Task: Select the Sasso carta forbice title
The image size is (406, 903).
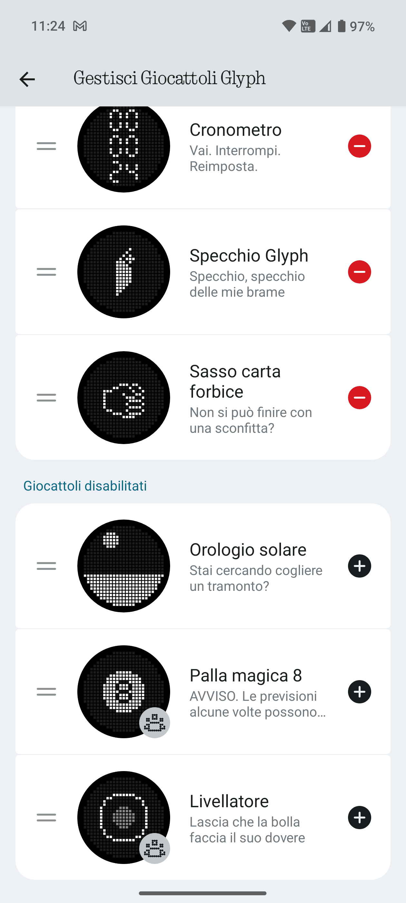Action: (235, 381)
